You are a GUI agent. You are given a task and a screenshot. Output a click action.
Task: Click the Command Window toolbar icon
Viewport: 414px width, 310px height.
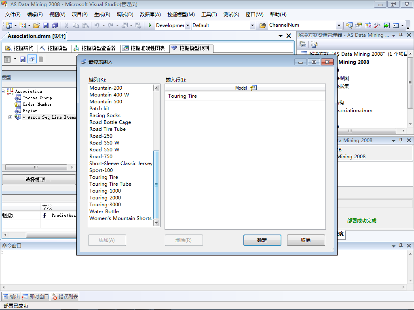click(396, 25)
